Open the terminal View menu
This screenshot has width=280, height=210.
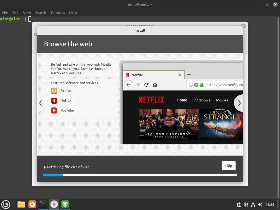[27, 13]
